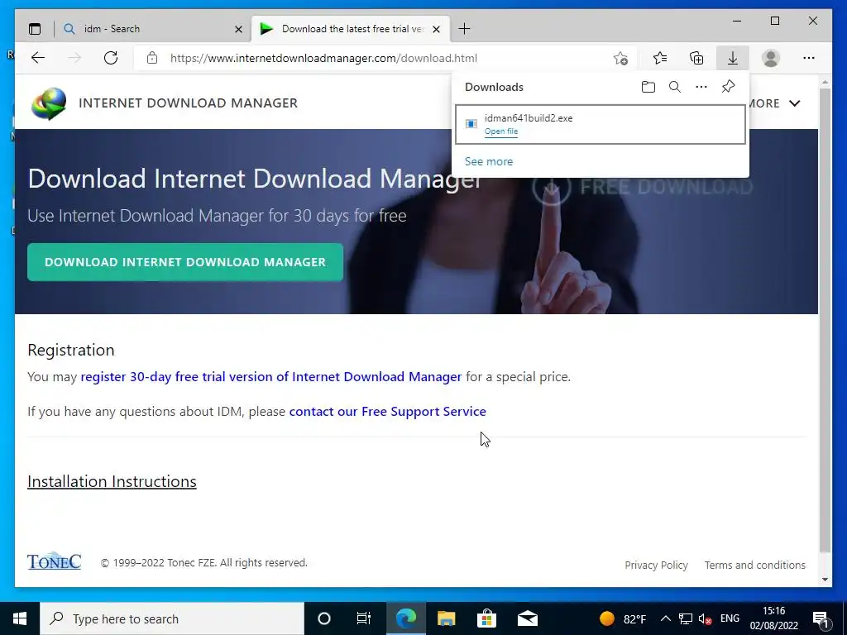Open the notification center icon
Screen dimensions: 847x635
click(821, 618)
